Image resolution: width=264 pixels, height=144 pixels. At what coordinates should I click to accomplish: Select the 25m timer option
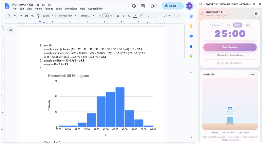[x=237, y=25]
